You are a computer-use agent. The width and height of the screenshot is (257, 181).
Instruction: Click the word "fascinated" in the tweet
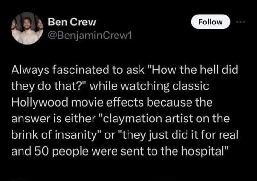[81, 70]
